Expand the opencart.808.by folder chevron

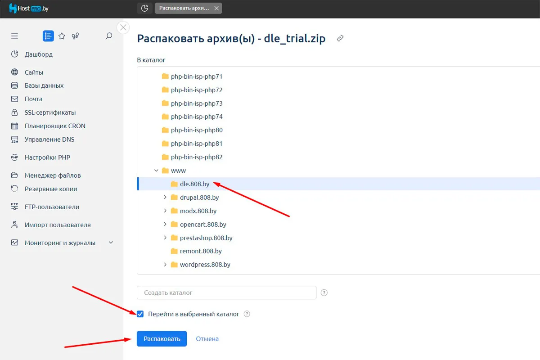165,224
